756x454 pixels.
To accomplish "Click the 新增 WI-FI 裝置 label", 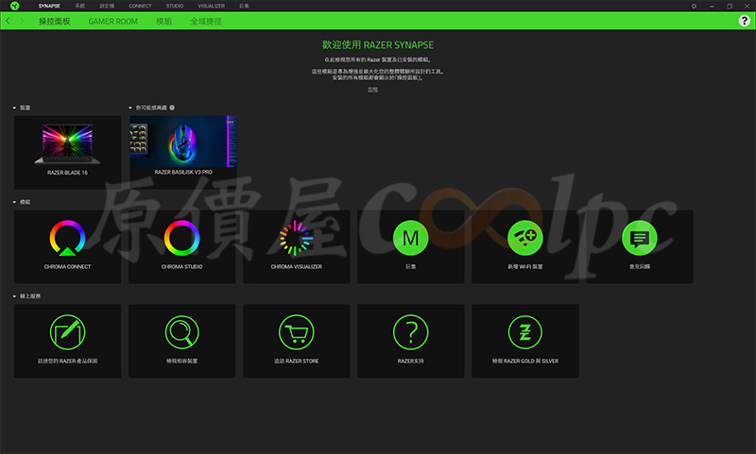I will point(525,267).
